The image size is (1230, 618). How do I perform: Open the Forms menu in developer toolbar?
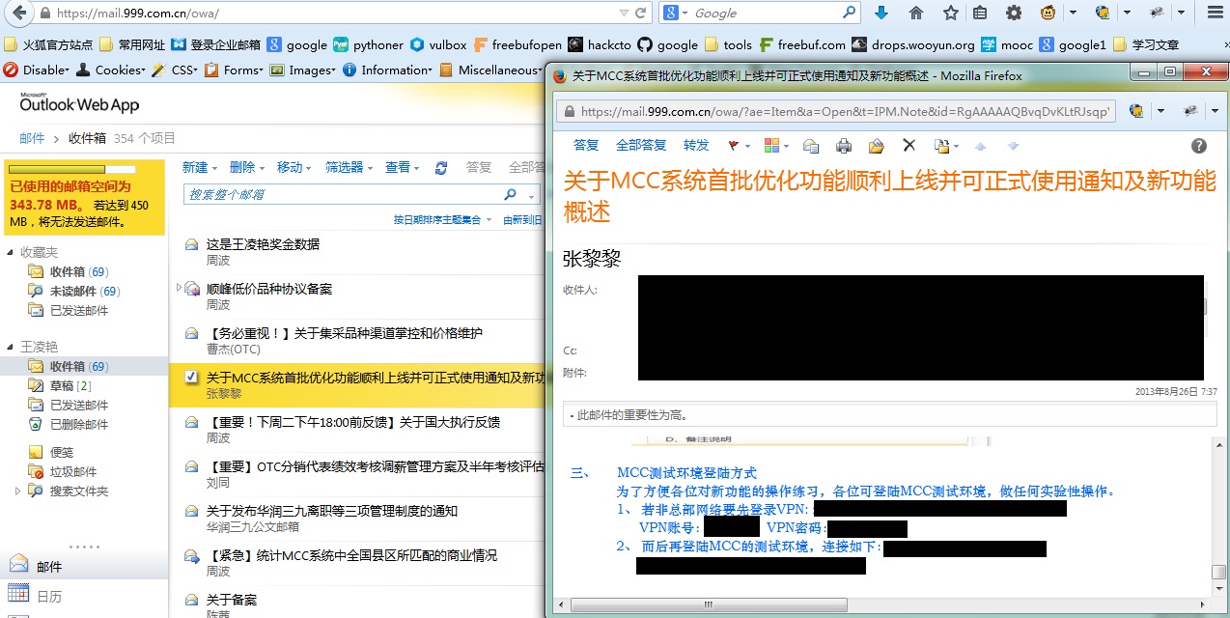point(235,70)
